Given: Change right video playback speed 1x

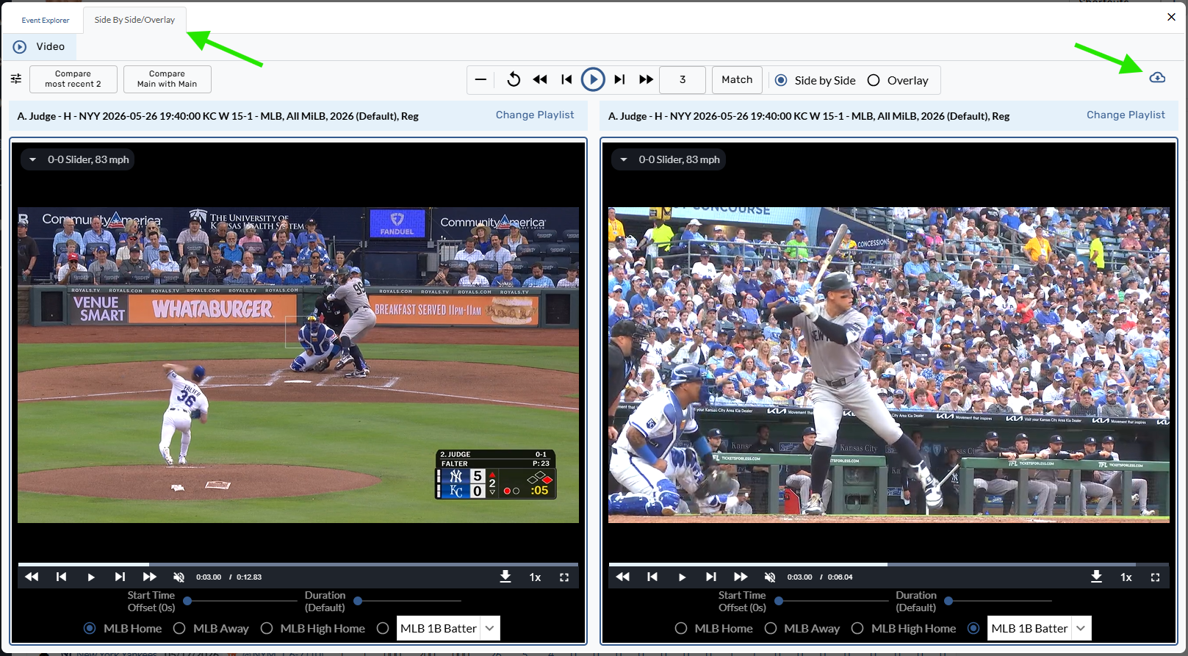Looking at the screenshot, I should 1126,577.
